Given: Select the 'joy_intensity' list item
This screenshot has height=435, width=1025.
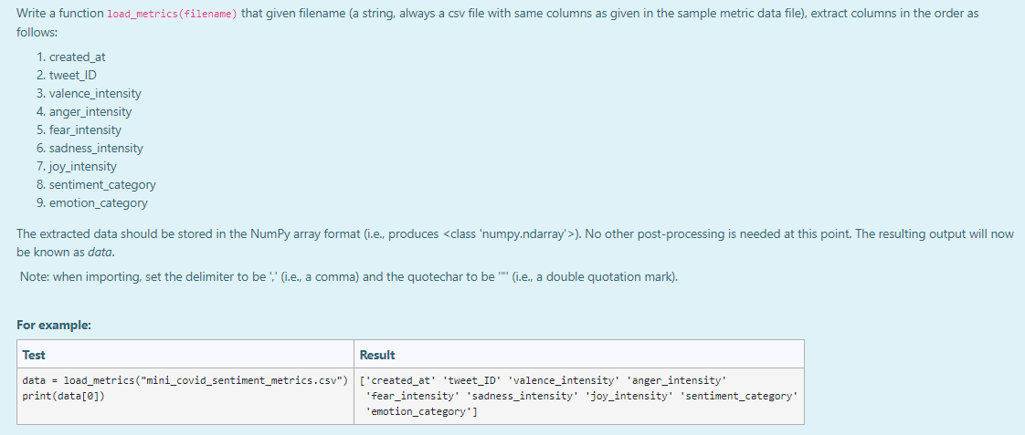Looking at the screenshot, I should pyautogui.click(x=83, y=166).
